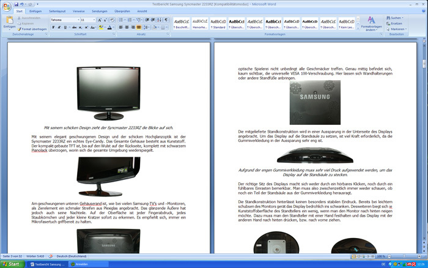The height and width of the screenshot is (268, 428).
Task: Click the large Einfügen paste button
Action: (9, 23)
